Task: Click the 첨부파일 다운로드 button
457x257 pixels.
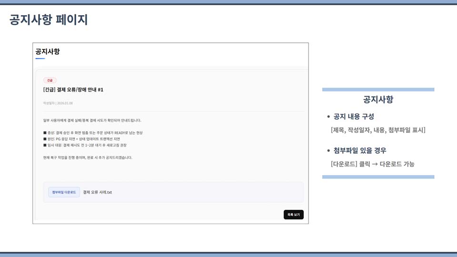Action: 64,192
